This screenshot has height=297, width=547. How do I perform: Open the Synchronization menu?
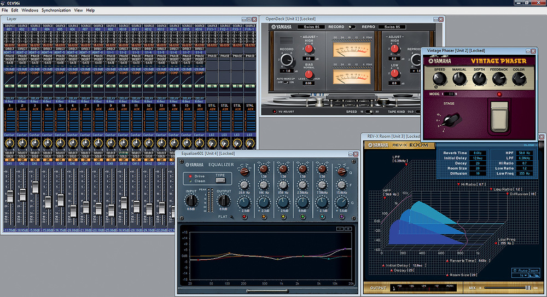pyautogui.click(x=56, y=10)
